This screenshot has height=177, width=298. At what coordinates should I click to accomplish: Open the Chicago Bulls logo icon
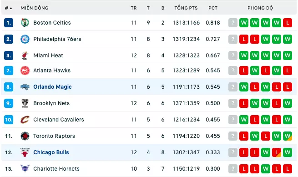point(25,152)
